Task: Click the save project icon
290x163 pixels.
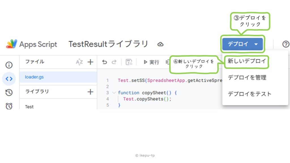Action: 129,62
